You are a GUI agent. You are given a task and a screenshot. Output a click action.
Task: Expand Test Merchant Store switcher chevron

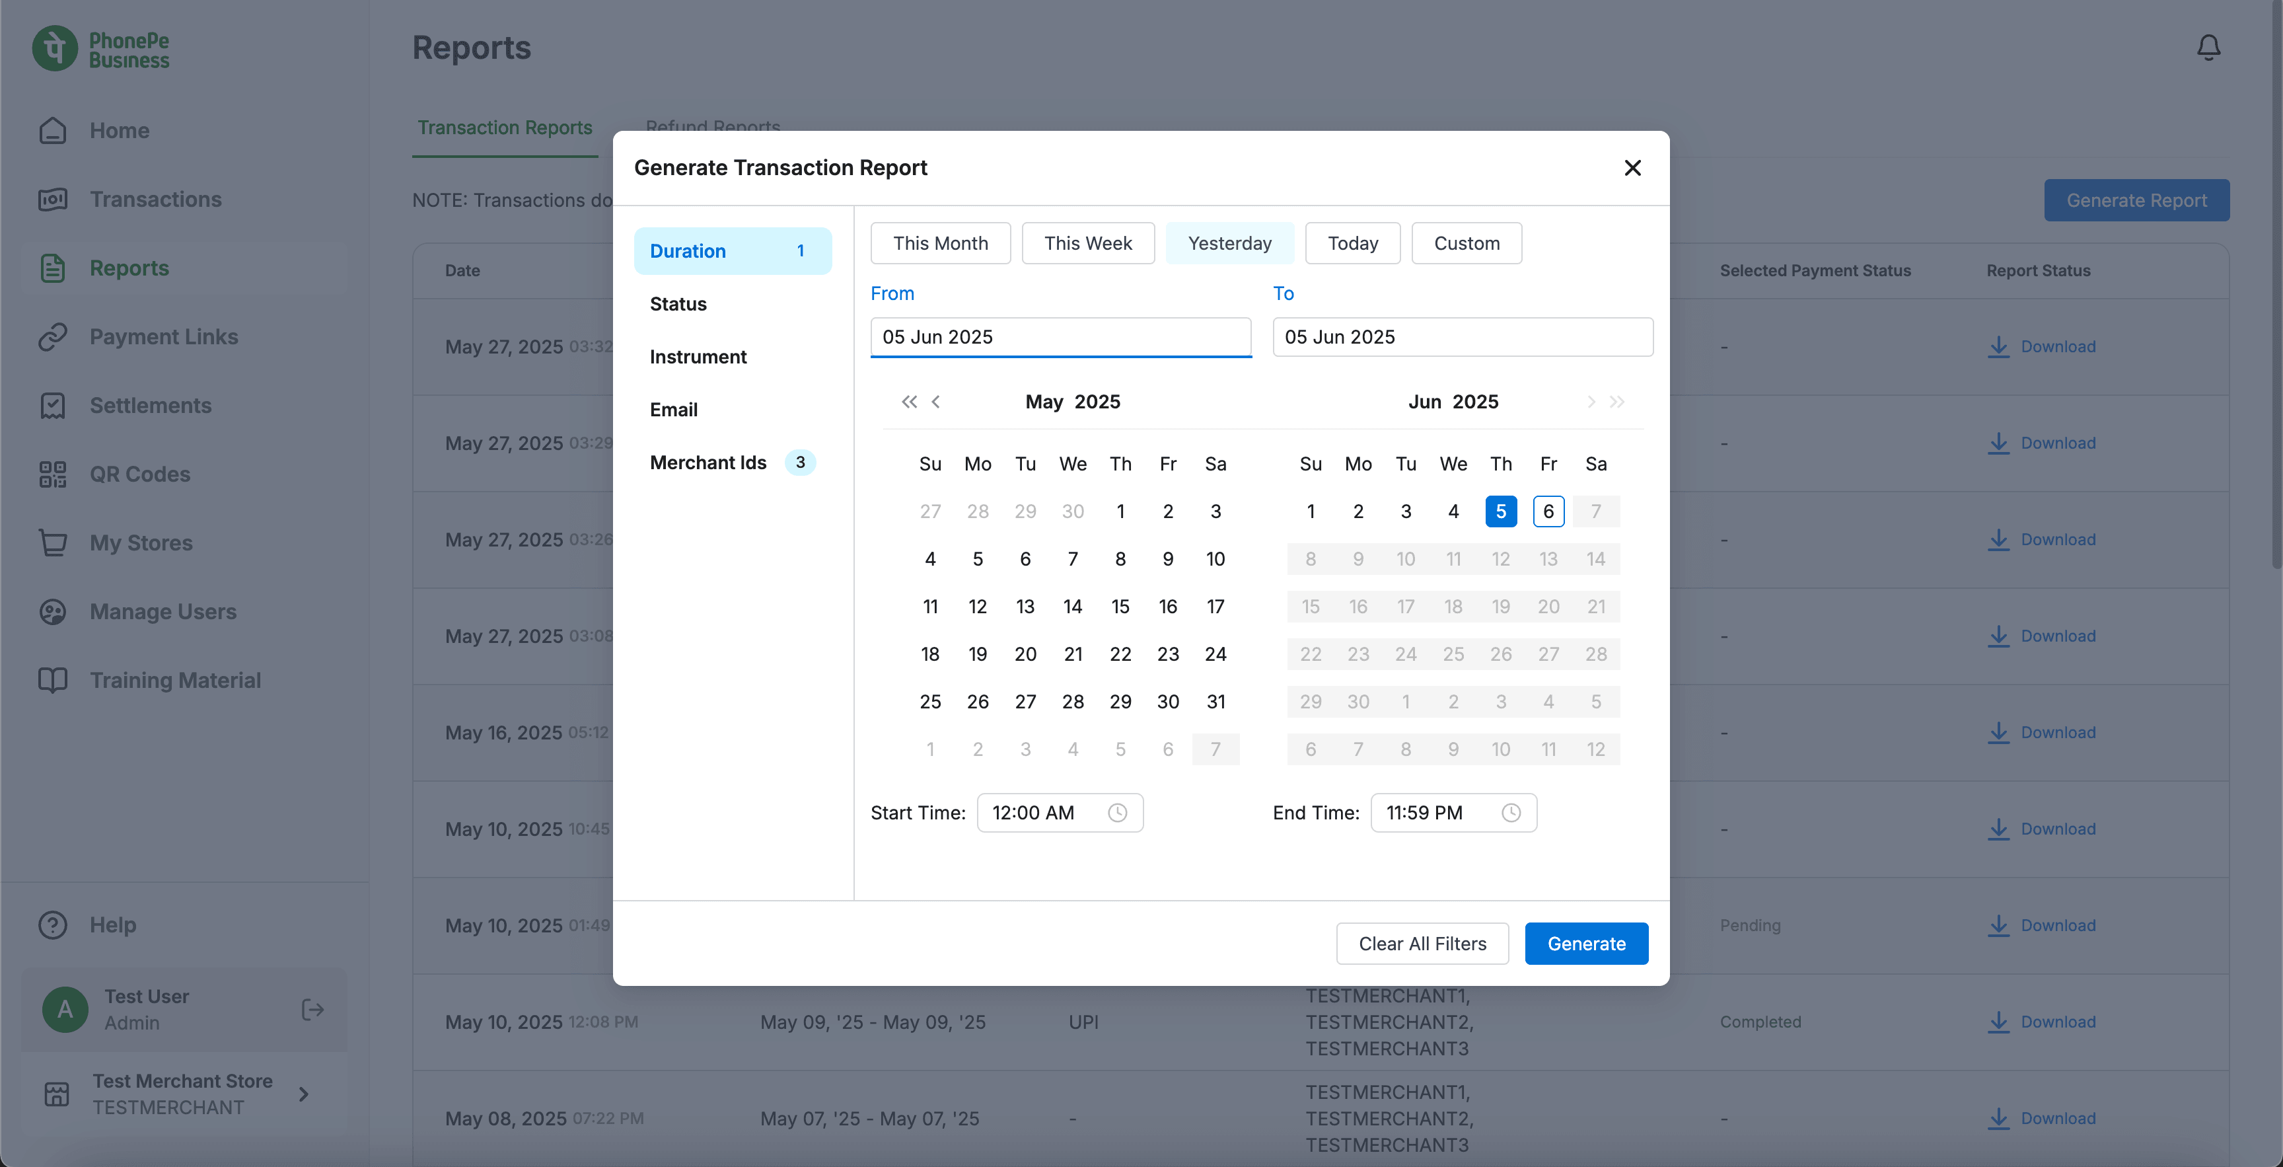[303, 1094]
